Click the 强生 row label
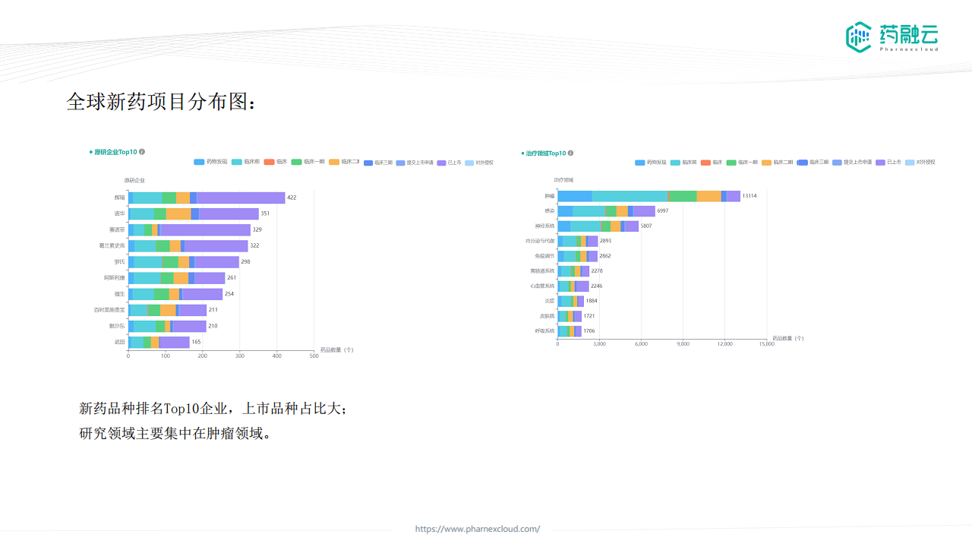 (119, 294)
